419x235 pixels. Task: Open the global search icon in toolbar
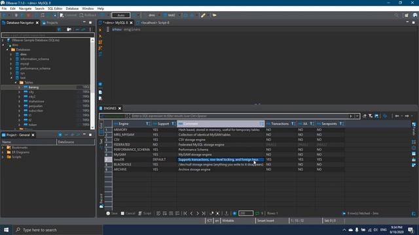click(396, 16)
